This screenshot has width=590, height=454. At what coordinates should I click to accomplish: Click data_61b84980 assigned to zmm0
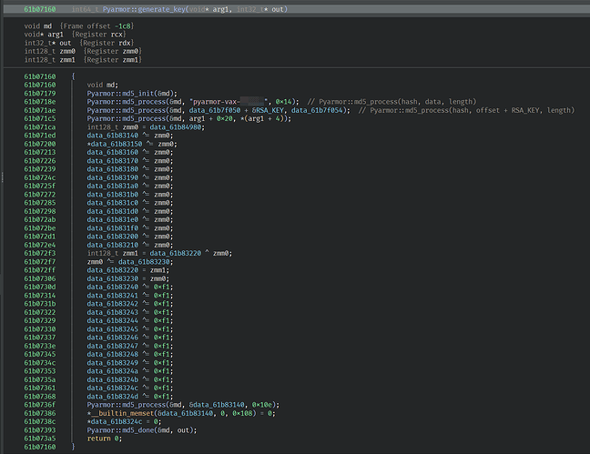[175, 127]
